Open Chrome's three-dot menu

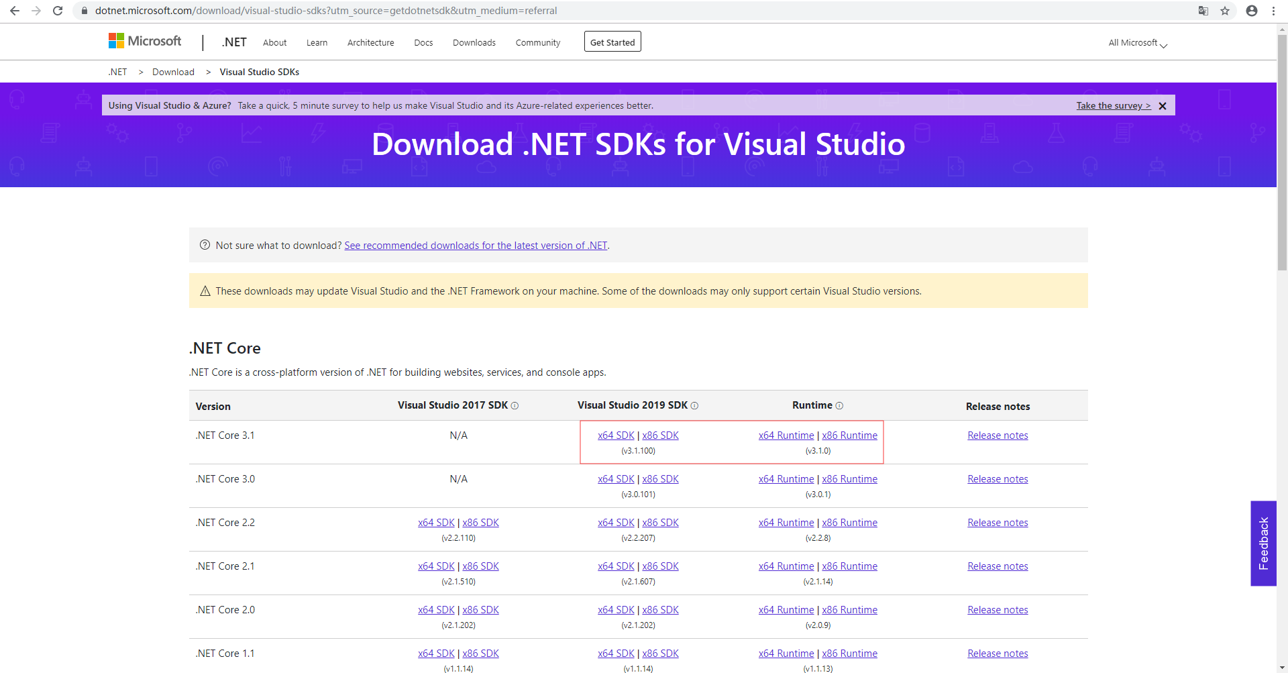pyautogui.click(x=1273, y=11)
